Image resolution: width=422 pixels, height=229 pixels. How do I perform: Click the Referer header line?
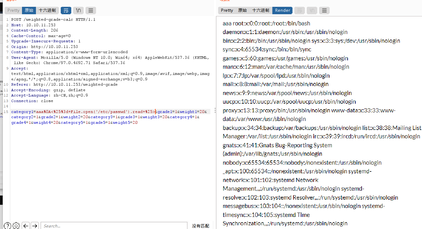point(64,84)
